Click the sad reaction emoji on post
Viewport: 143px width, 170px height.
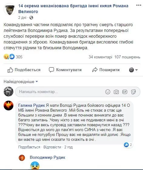[x=6, y=57]
